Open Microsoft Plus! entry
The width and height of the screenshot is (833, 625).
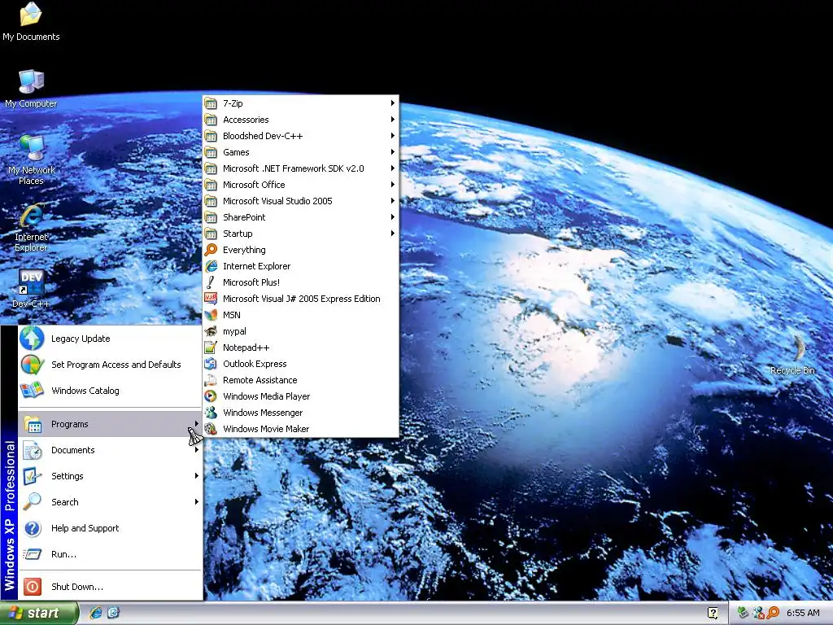coord(301,282)
